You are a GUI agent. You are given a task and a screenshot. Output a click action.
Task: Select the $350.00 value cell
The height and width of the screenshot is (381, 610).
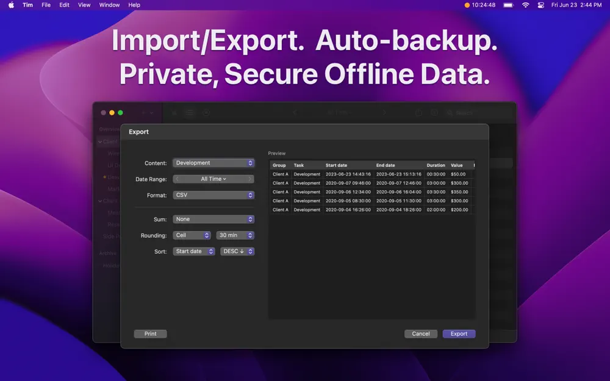[x=459, y=192]
